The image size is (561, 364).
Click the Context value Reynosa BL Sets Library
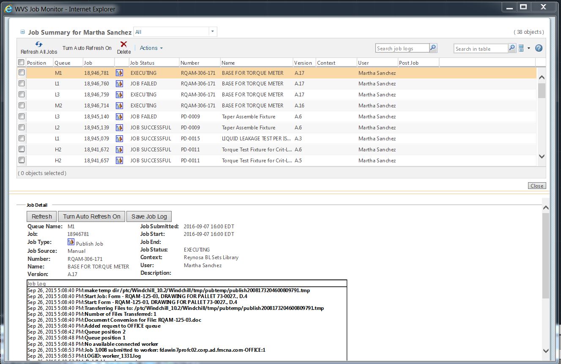(211, 257)
